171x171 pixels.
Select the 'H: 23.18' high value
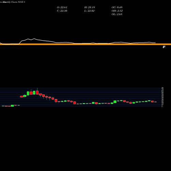pyautogui.click(x=90, y=7)
